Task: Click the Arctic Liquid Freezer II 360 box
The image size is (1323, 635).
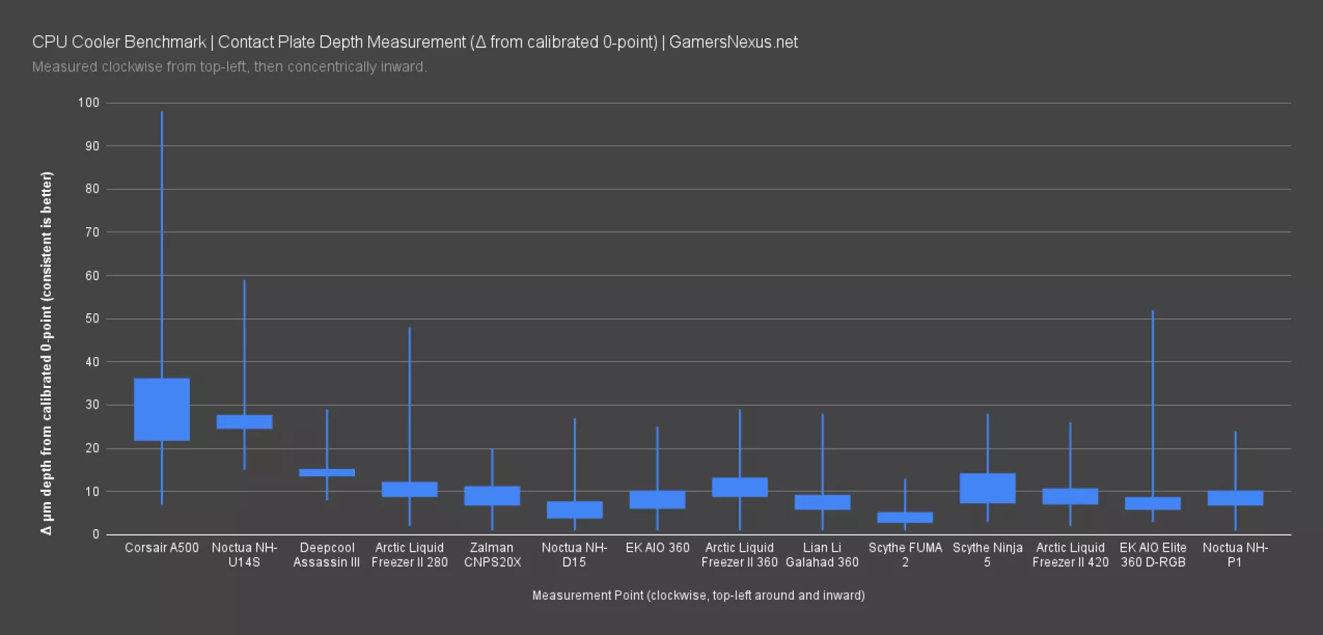Action: tap(739, 488)
